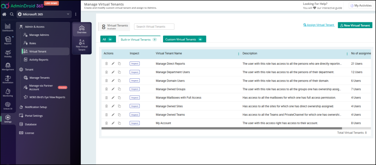Open Description column options menu

[347, 54]
